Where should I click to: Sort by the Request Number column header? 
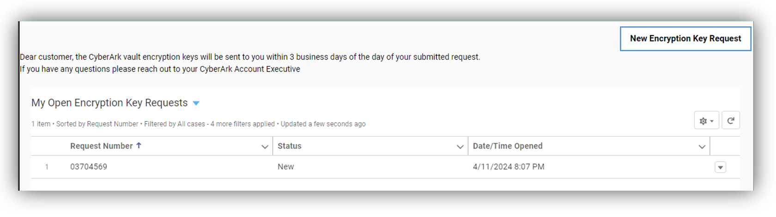(101, 146)
